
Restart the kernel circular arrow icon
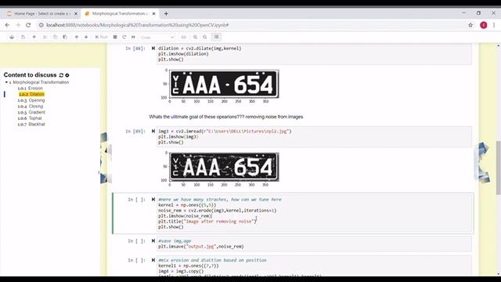(124, 37)
